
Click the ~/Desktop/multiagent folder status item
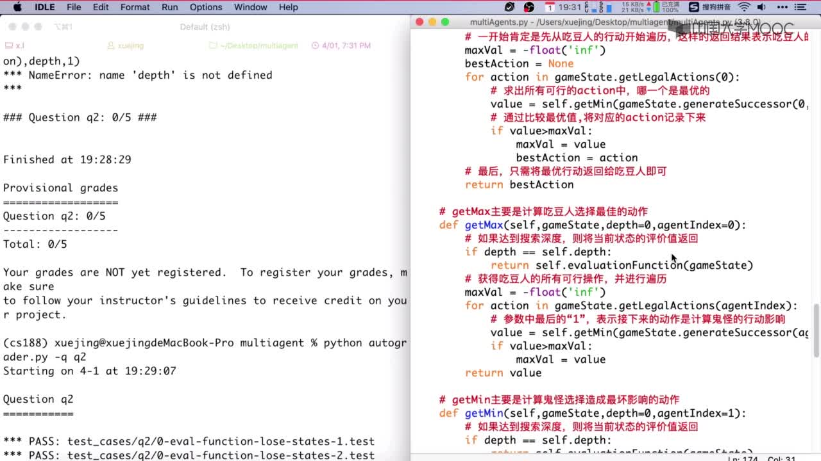point(254,46)
